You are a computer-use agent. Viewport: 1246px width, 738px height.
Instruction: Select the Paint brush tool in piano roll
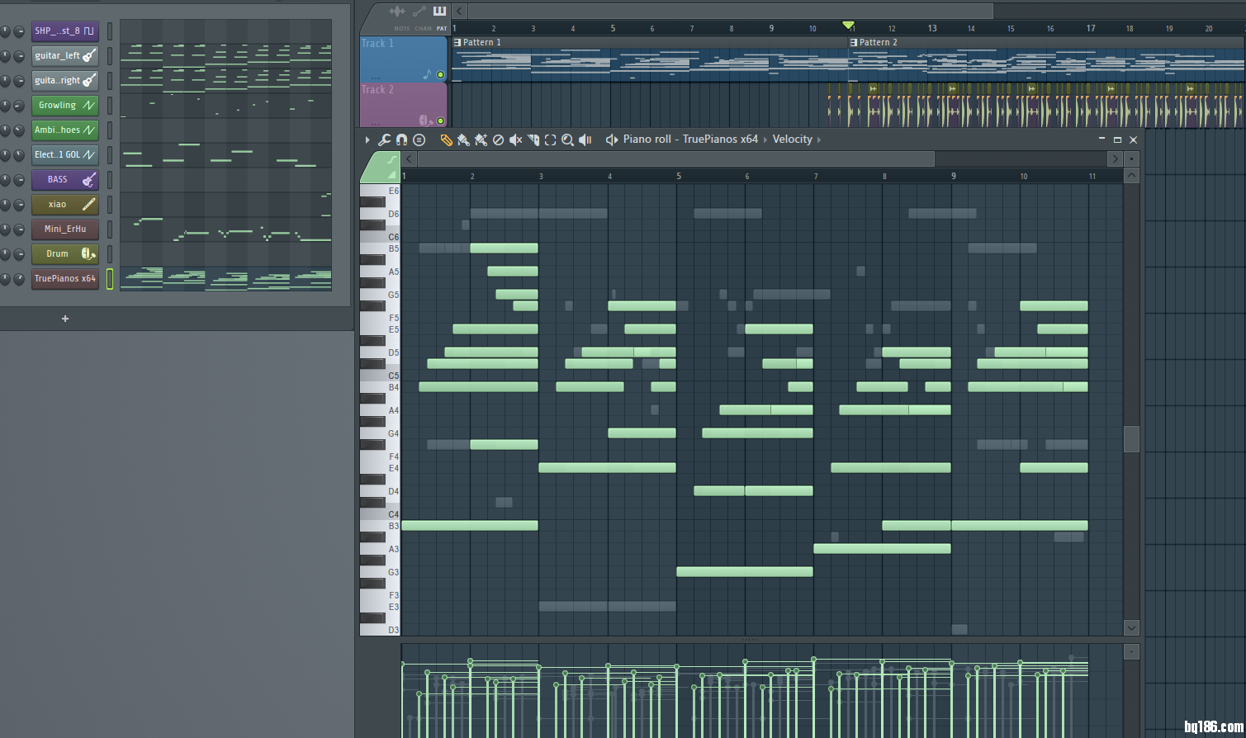(x=463, y=140)
